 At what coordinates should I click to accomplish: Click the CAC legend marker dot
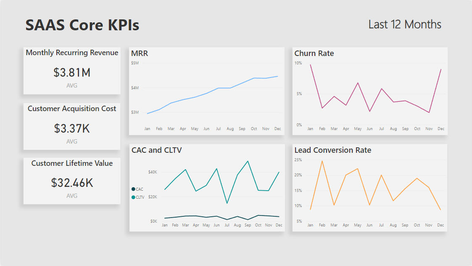[134, 189]
